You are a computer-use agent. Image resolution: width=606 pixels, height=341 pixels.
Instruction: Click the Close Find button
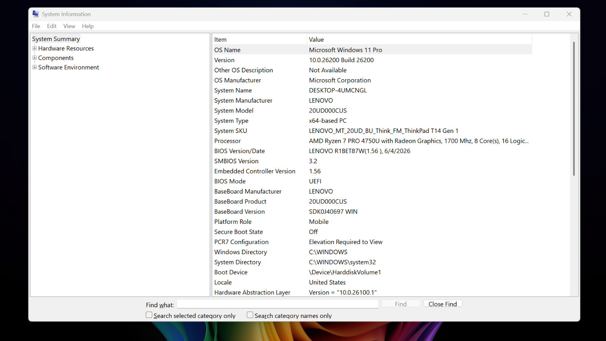point(443,304)
